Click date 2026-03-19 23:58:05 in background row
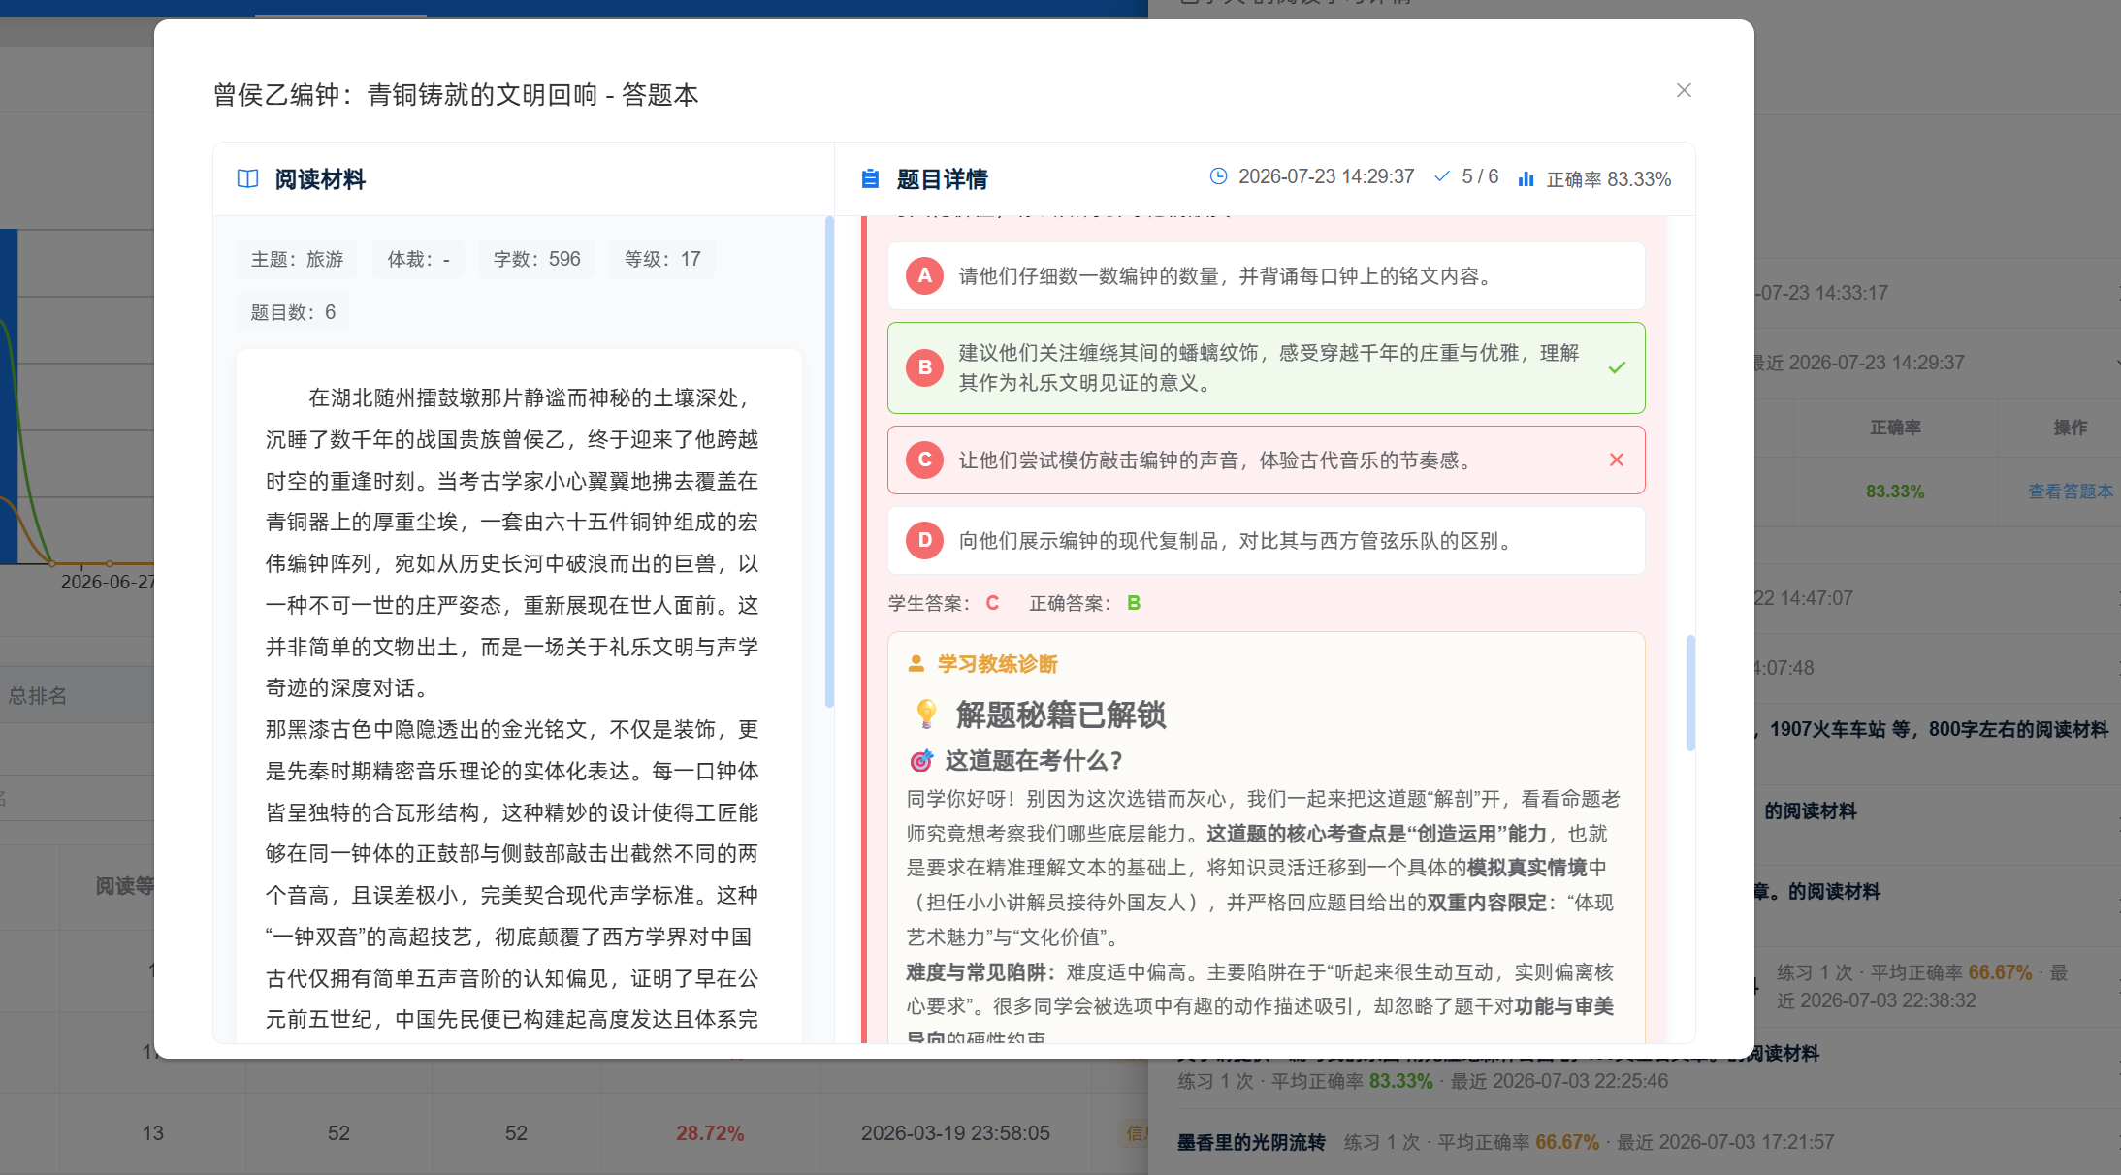The height and width of the screenshot is (1175, 2121). [x=955, y=1133]
